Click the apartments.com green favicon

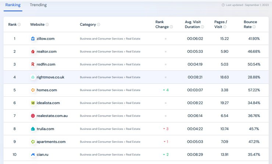[x=33, y=142]
